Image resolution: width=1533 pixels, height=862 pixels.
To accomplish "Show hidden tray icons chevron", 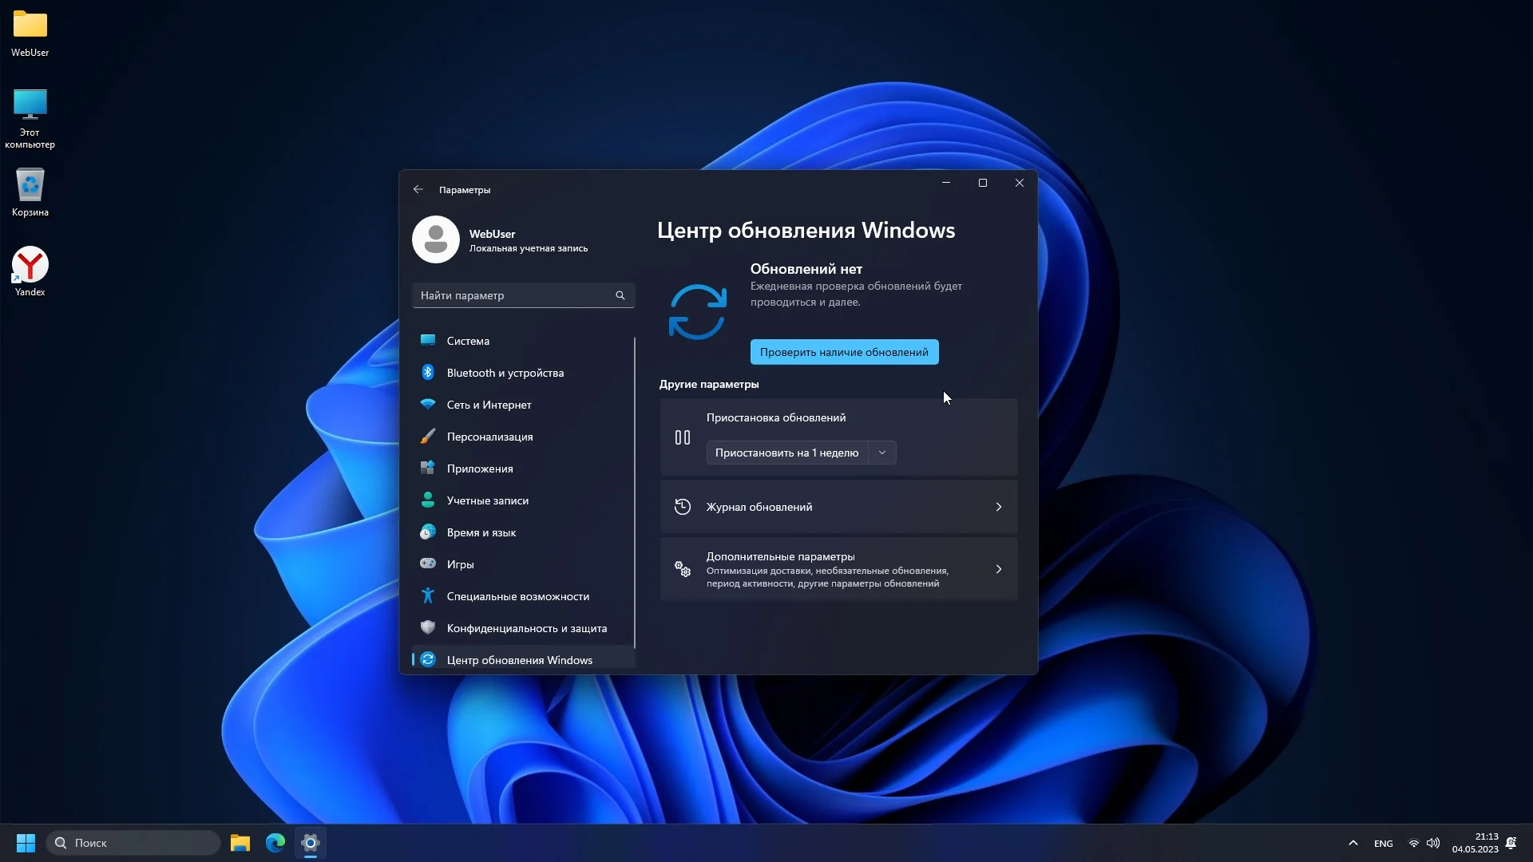I will click(1353, 843).
